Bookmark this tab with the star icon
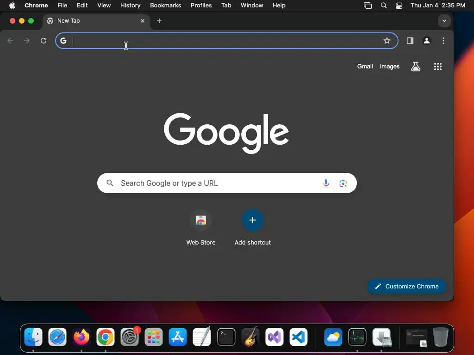The image size is (474, 355). pos(387,41)
